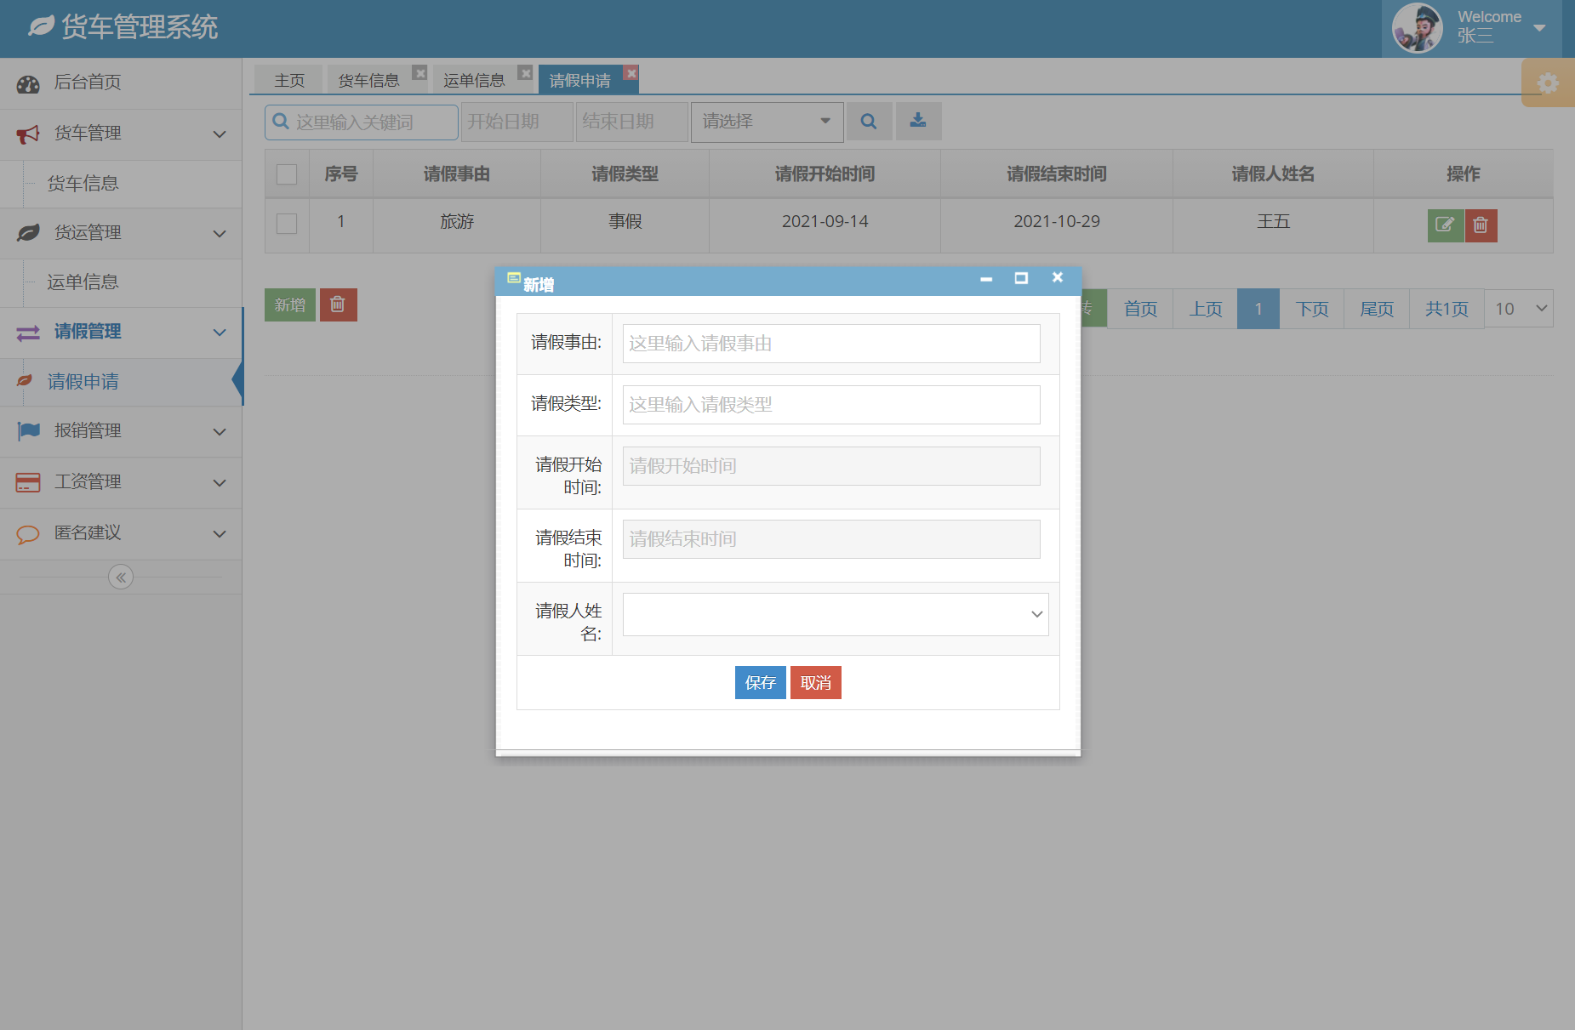Image resolution: width=1575 pixels, height=1030 pixels.
Task: Save the new leave request with 保存
Action: (760, 682)
